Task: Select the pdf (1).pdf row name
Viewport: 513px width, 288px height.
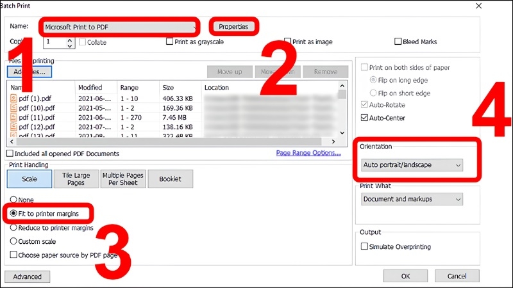Action: pos(35,99)
